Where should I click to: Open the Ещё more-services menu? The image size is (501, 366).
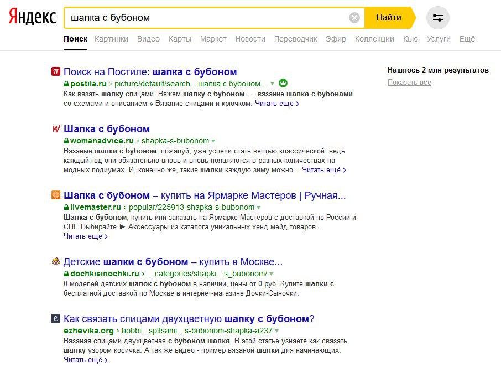[x=467, y=39]
